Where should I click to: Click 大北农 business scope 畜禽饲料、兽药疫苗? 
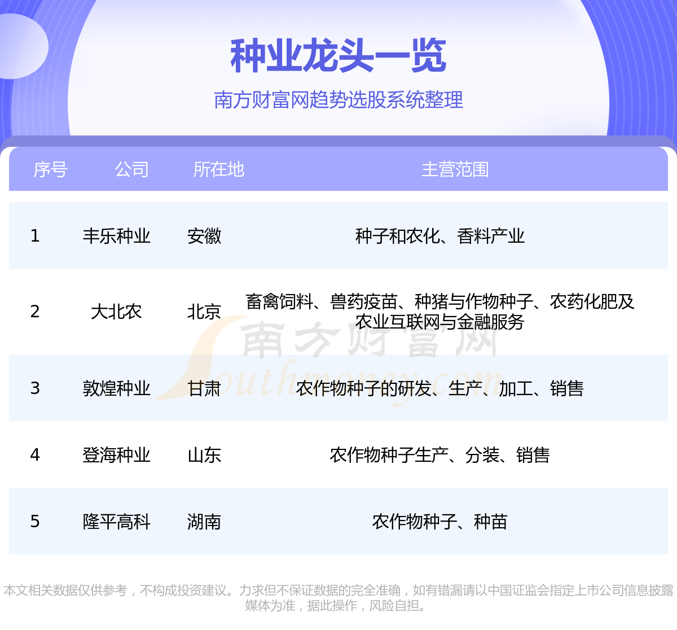440,312
